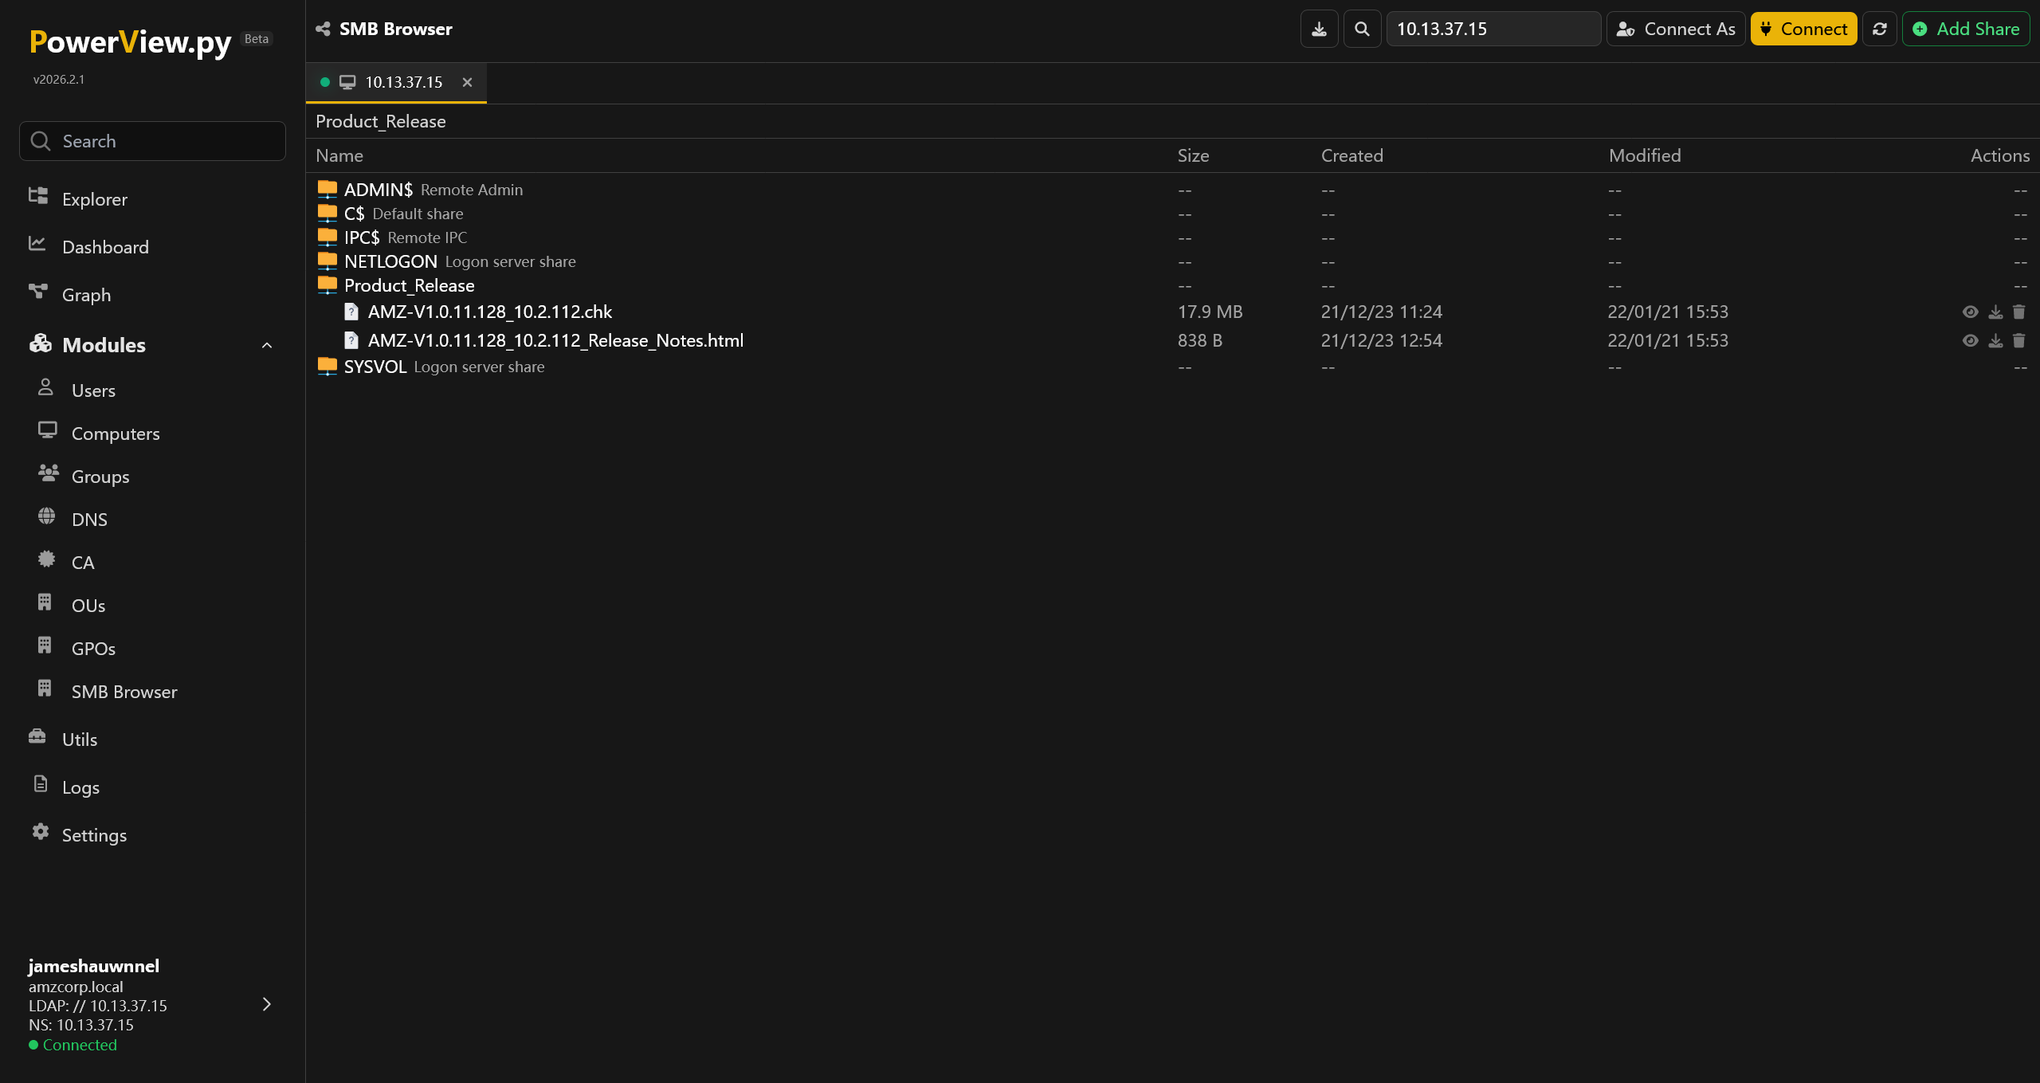Expand the SYSVOL share folder
Screen dimensions: 2040x1083
pyautogui.click(x=375, y=367)
